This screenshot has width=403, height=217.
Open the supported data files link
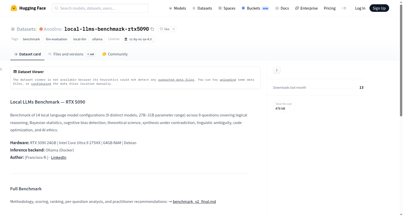point(176,80)
